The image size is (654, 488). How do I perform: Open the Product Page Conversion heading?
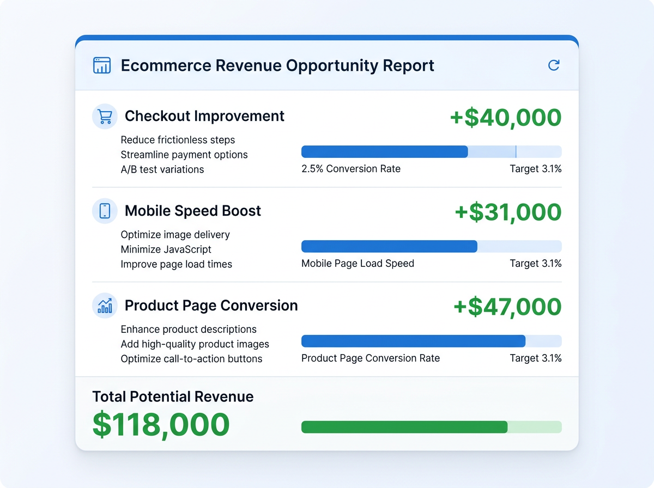[x=211, y=306]
